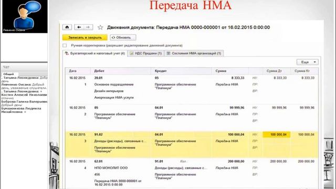
Task: Open the Еще dropdown menu
Action: tap(307, 62)
